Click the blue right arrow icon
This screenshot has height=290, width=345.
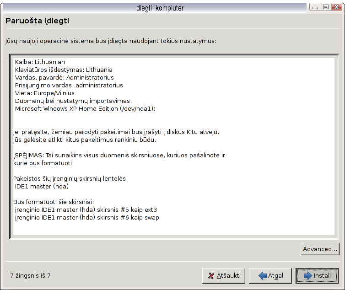307,276
